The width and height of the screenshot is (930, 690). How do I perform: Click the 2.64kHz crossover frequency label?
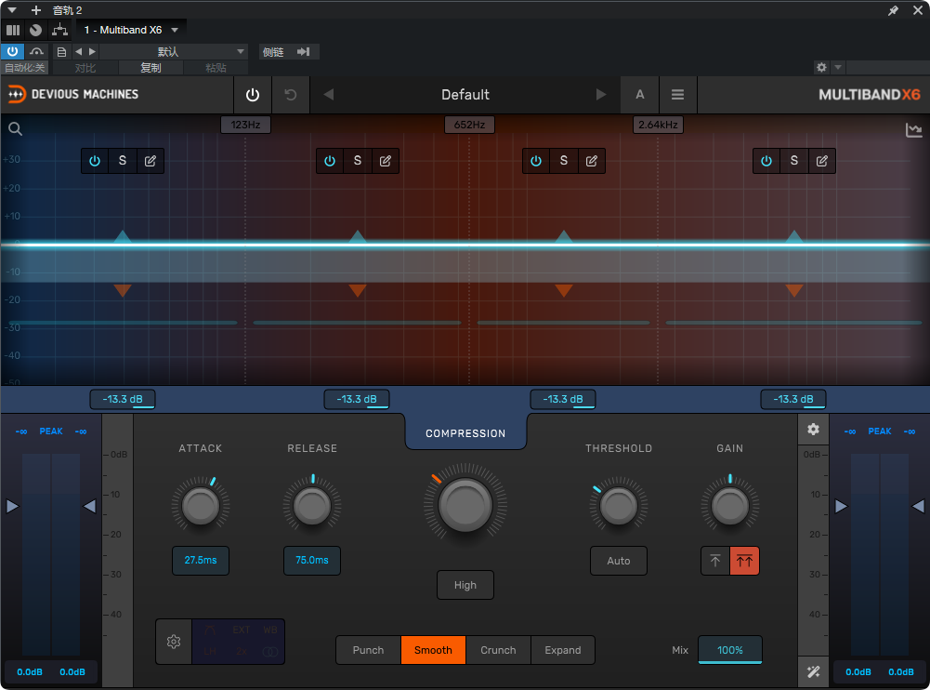658,125
